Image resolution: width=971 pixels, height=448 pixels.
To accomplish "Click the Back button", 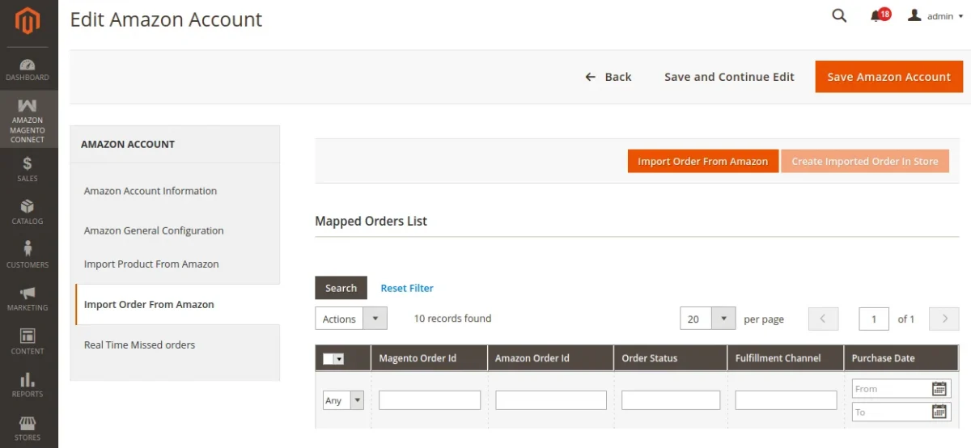I will 608,77.
